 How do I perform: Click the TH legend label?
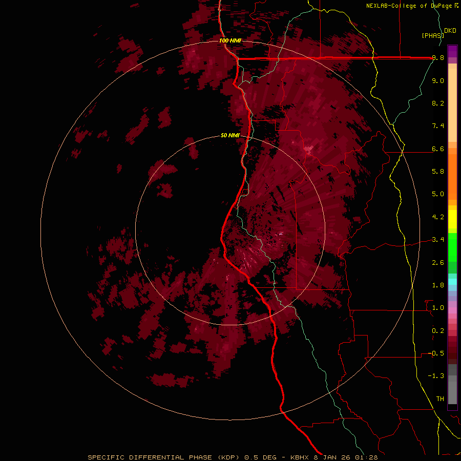pos(440,399)
